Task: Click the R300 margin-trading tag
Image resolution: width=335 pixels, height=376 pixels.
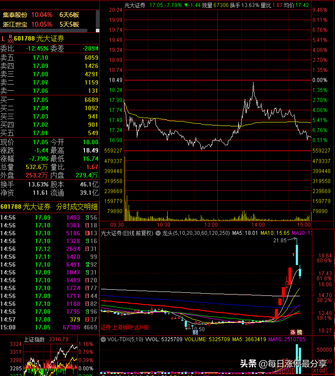Action: 10,39
